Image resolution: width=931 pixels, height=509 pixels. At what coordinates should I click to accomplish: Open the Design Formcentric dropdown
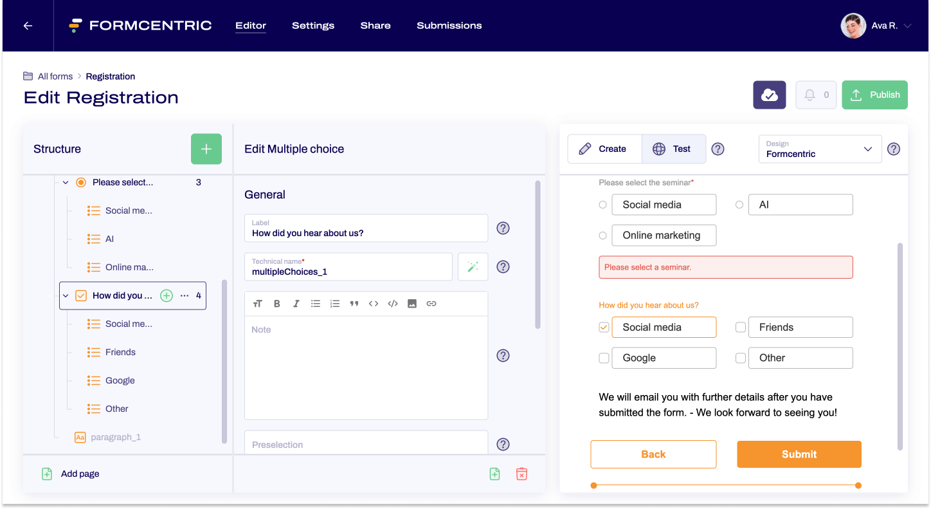[820, 149]
